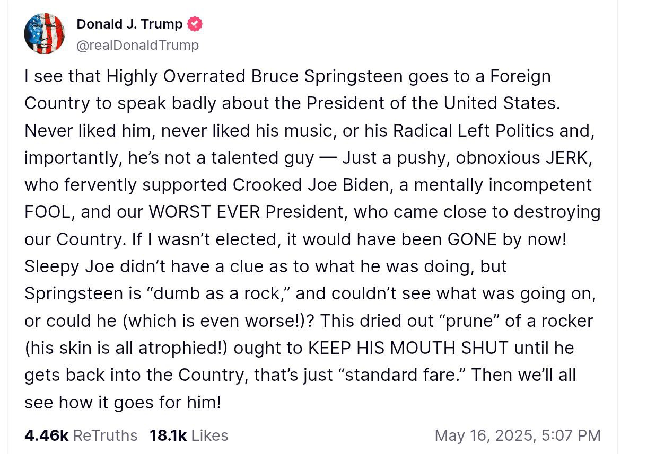Click the painted-face profile avatar

pyautogui.click(x=44, y=33)
